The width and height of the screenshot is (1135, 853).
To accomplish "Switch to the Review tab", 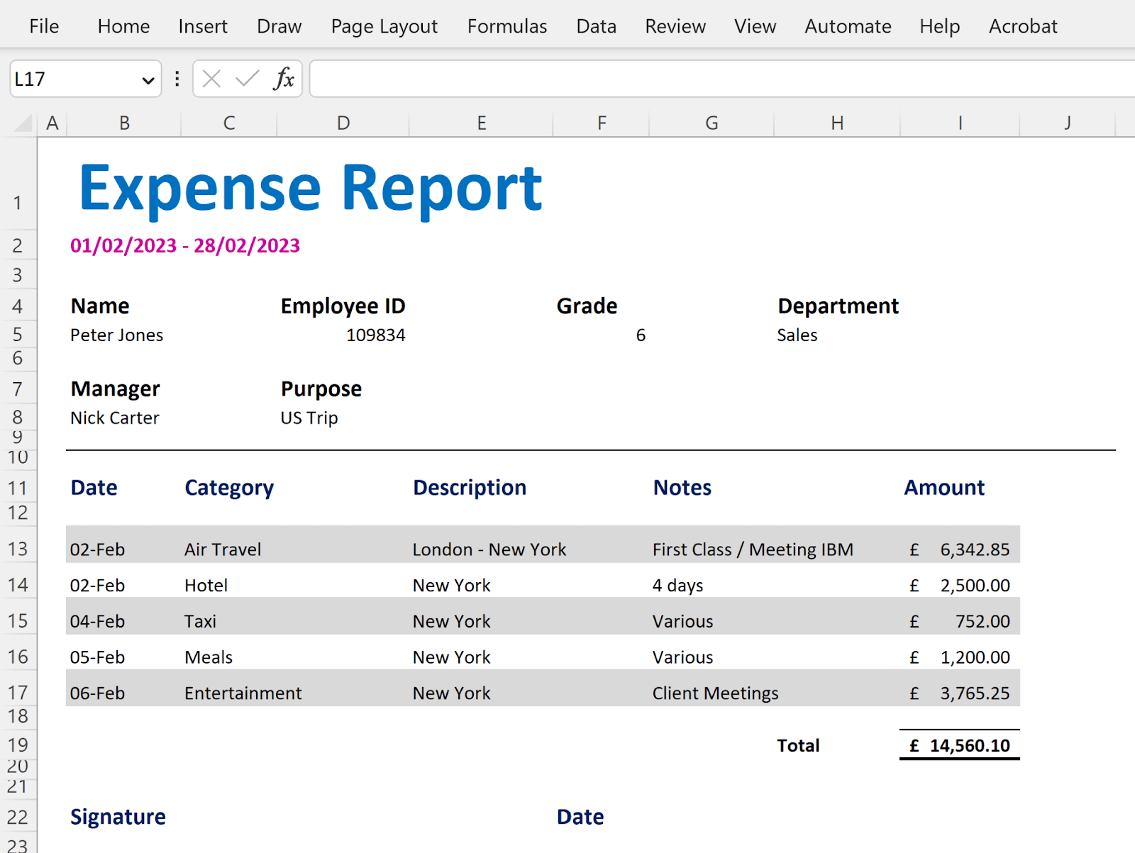I will point(675,26).
